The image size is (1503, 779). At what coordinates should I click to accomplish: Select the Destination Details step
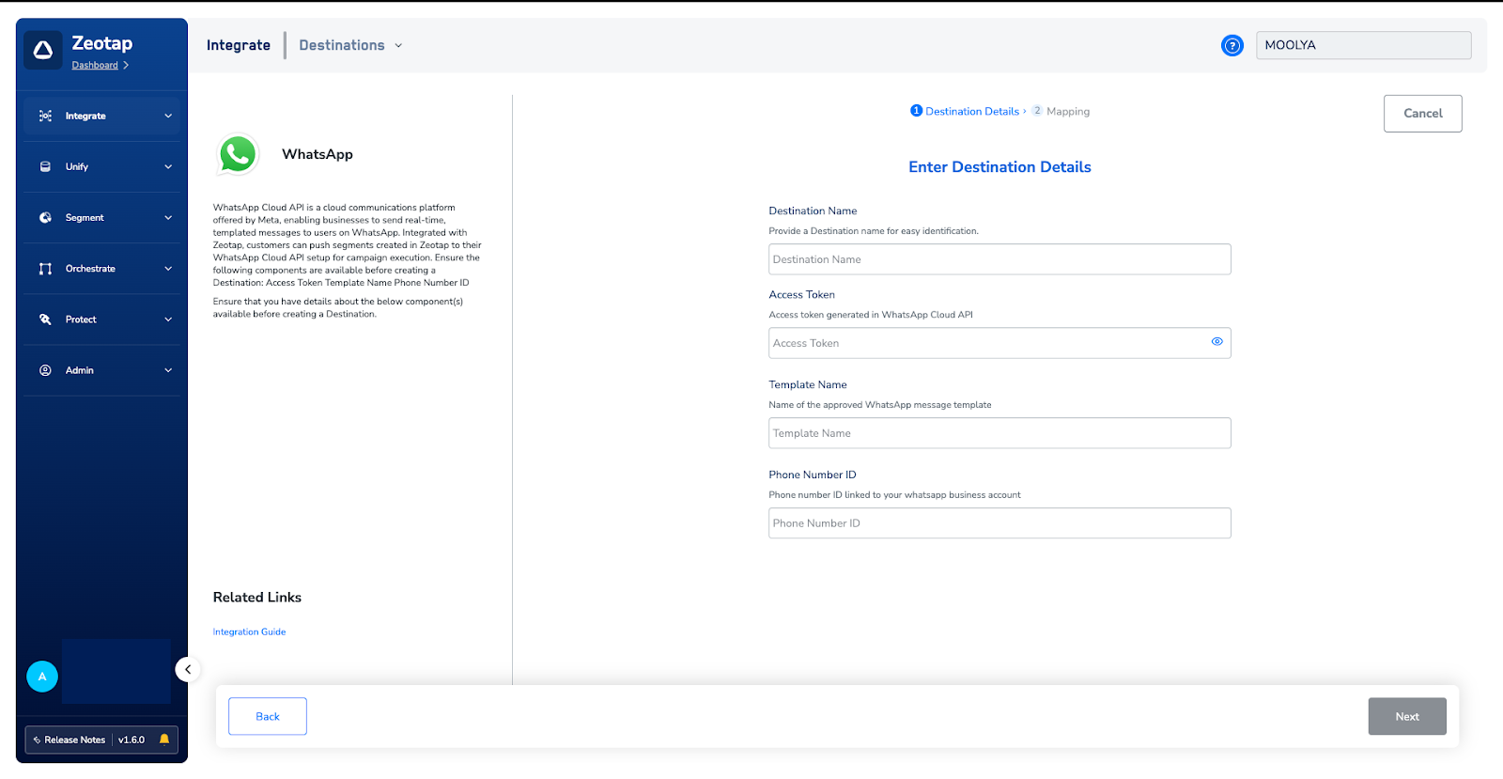point(965,111)
